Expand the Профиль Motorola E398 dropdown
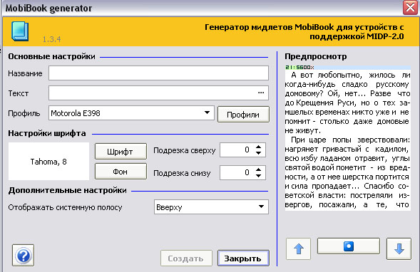 (x=207, y=113)
